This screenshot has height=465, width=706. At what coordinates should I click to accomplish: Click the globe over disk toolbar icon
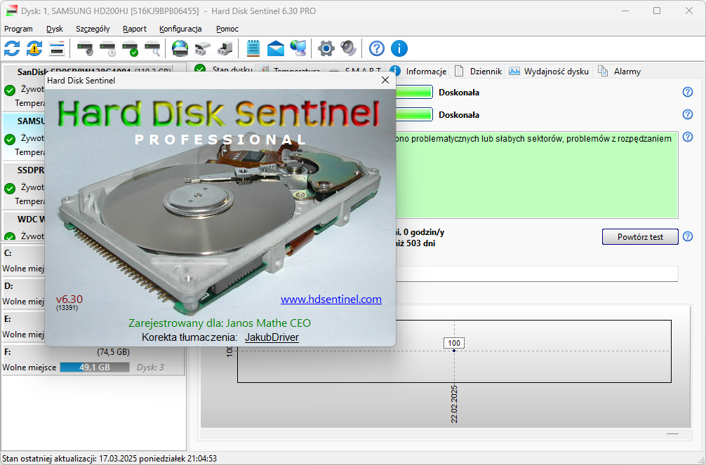click(180, 48)
